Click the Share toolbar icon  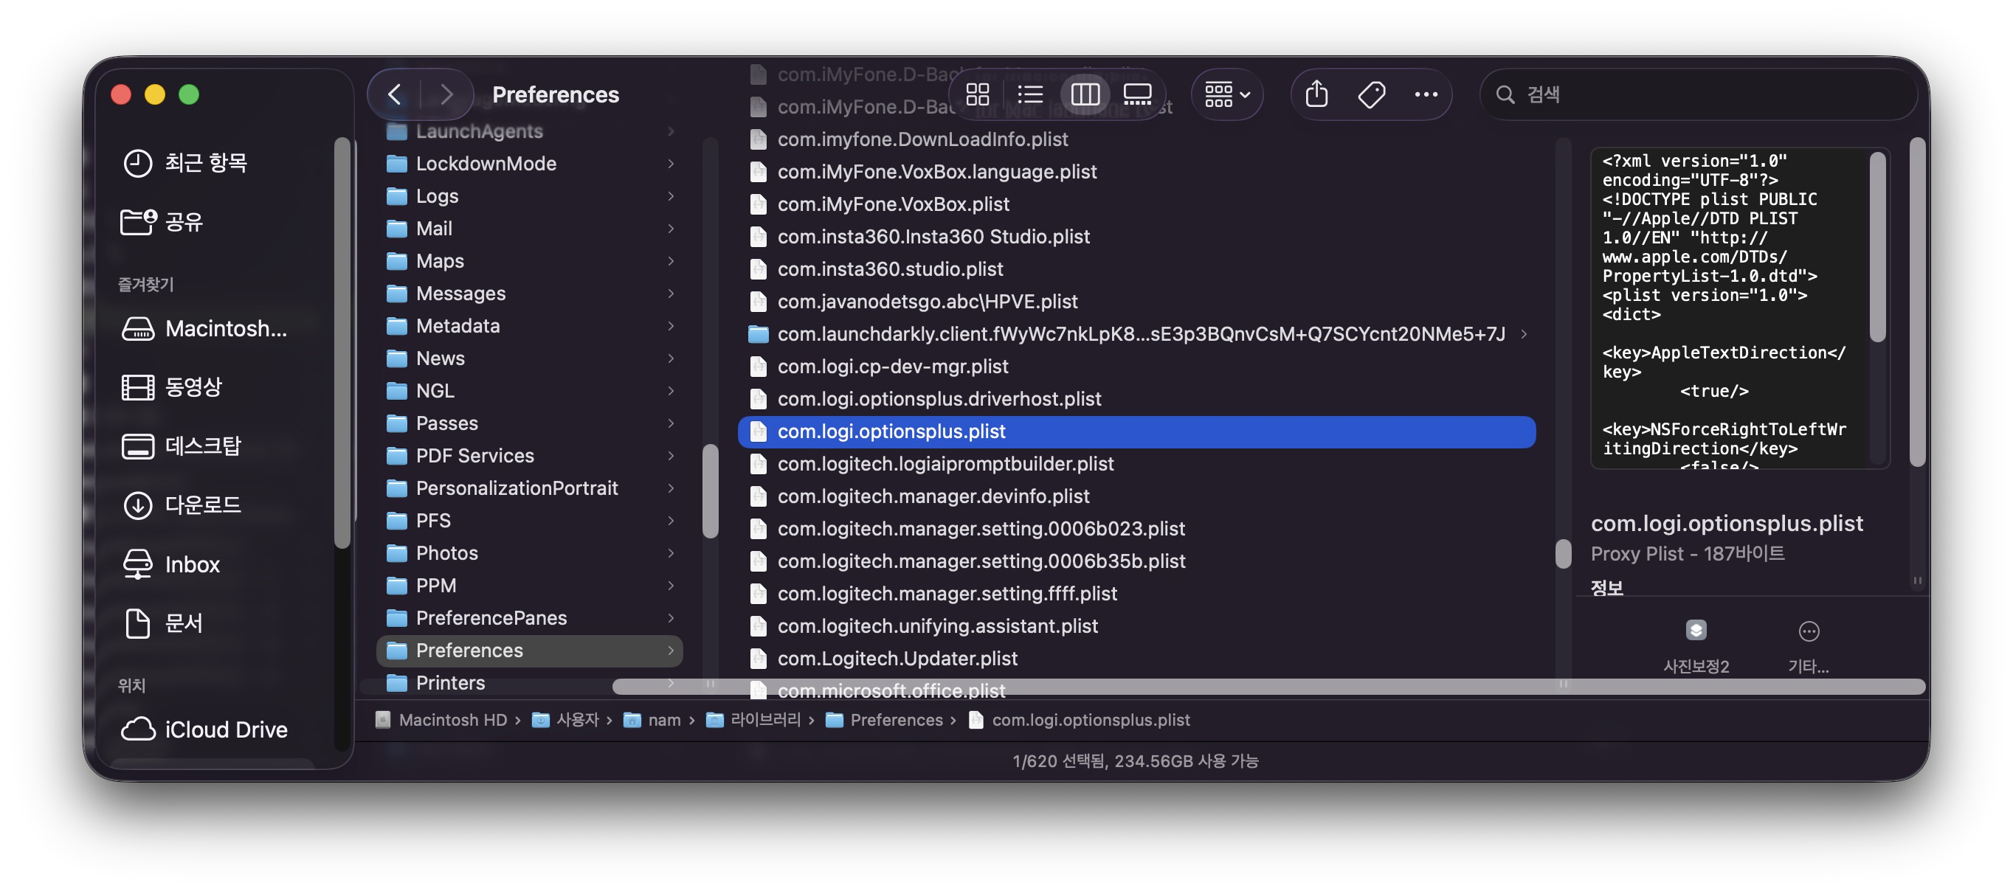1316,94
